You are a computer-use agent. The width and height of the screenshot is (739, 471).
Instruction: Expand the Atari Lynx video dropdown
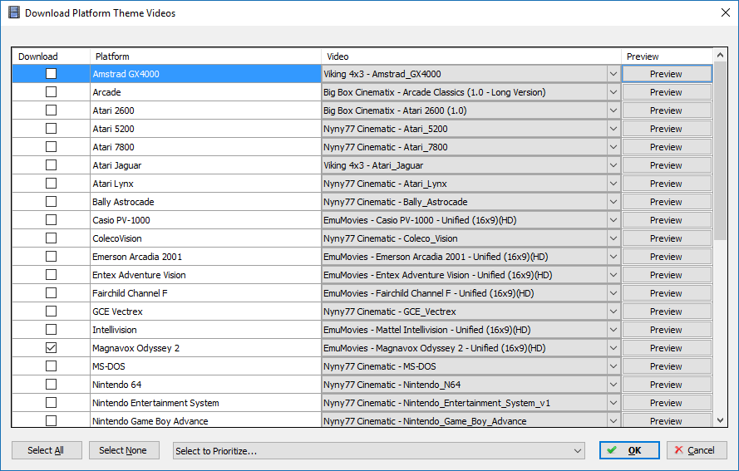pos(613,184)
